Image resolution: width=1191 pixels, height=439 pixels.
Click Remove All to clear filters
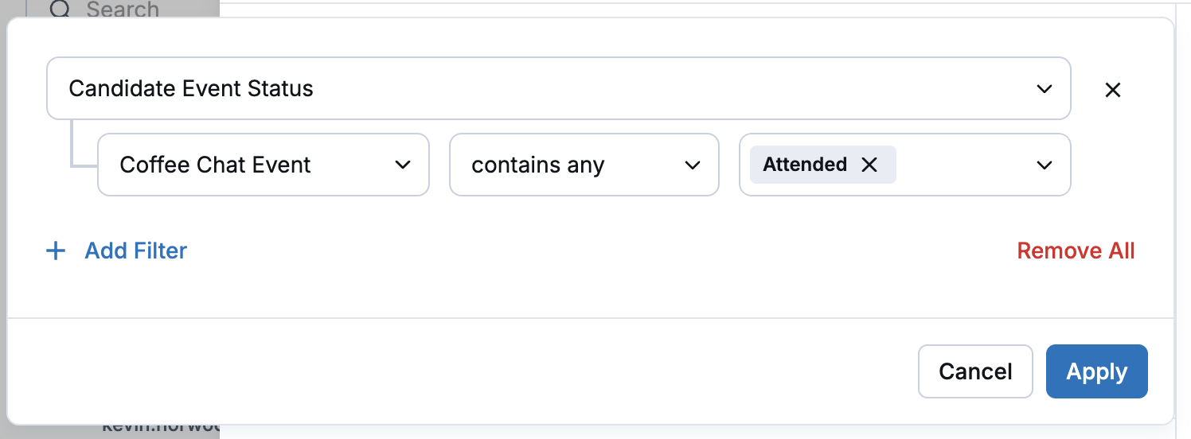(x=1076, y=251)
